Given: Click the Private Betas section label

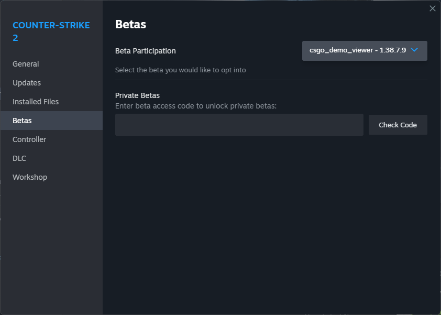Looking at the screenshot, I should click(137, 95).
